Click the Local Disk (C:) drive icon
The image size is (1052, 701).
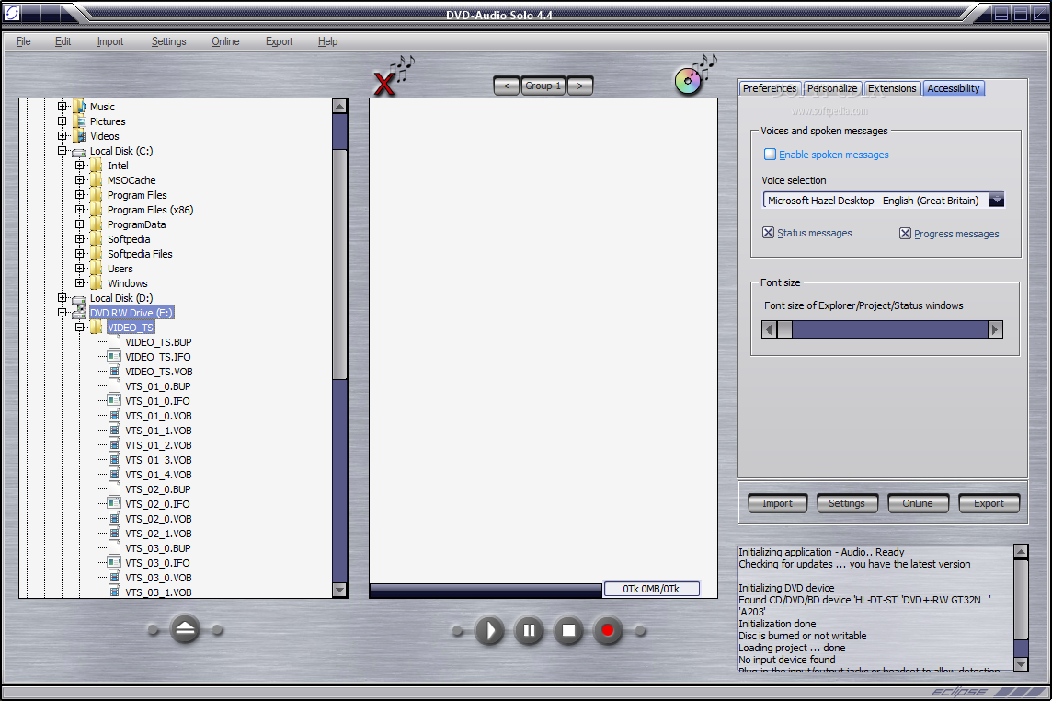[x=79, y=152]
